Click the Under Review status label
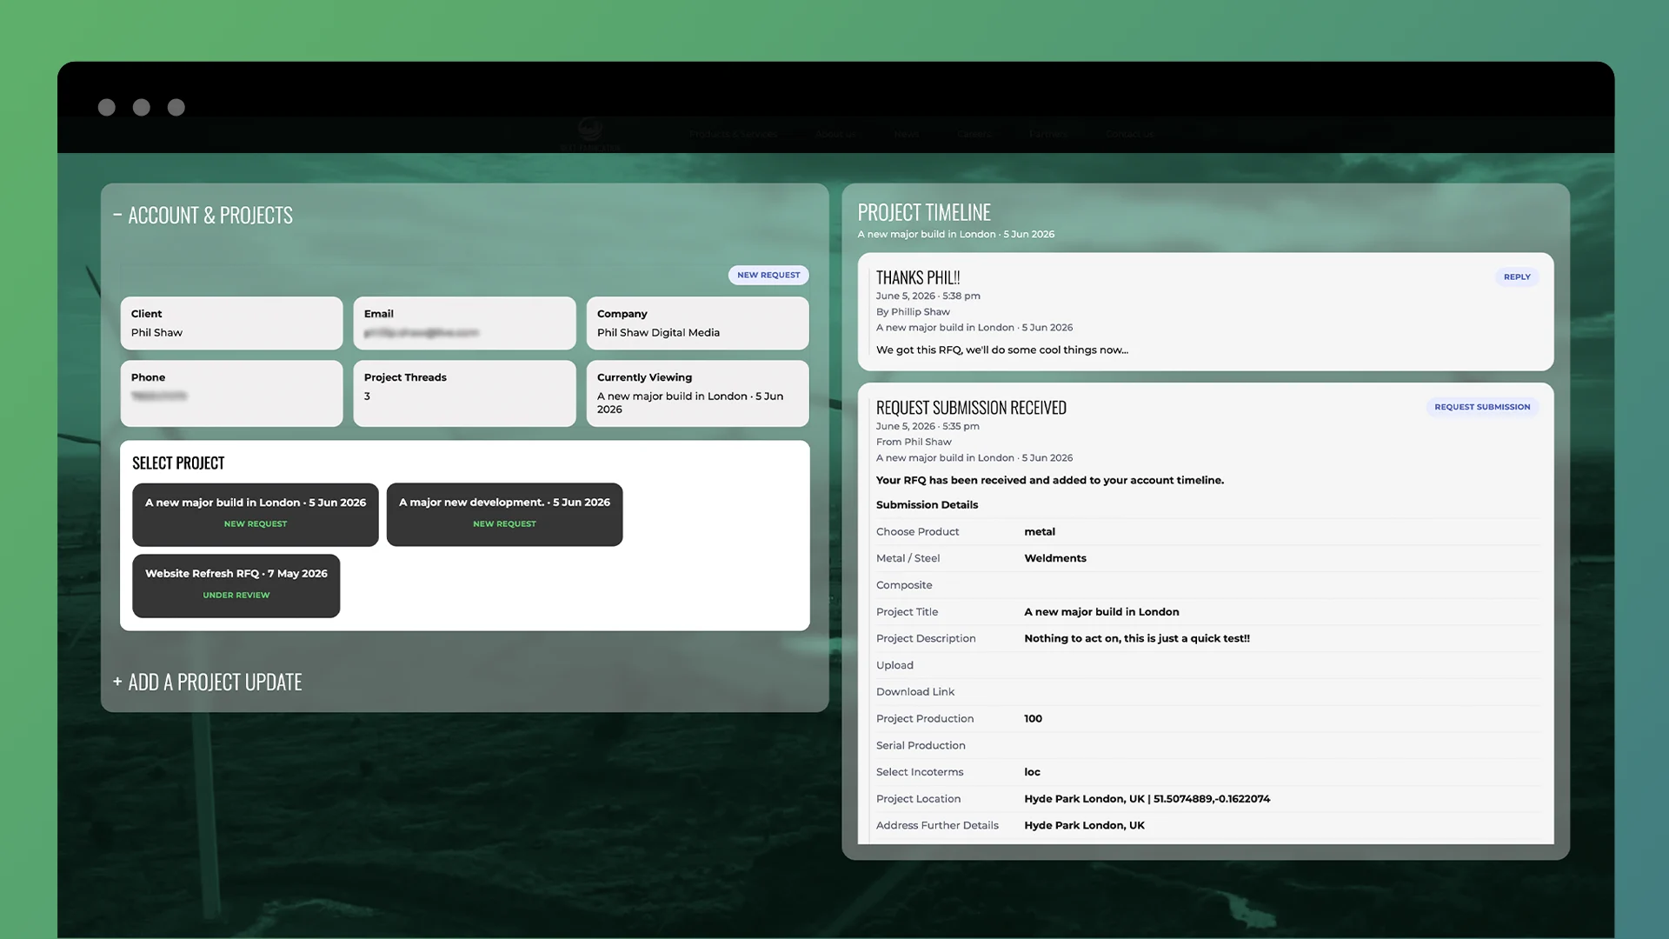 click(236, 596)
